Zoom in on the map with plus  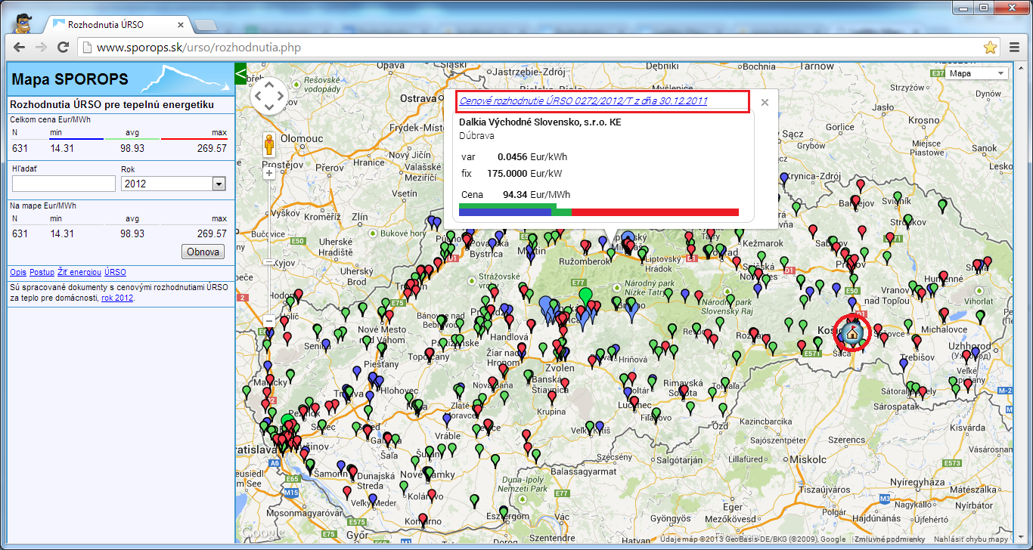coord(268,173)
